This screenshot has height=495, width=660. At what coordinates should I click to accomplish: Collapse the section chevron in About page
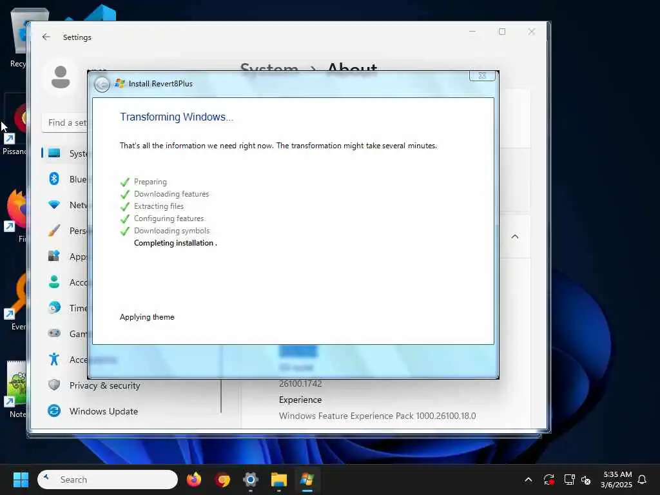[515, 237]
